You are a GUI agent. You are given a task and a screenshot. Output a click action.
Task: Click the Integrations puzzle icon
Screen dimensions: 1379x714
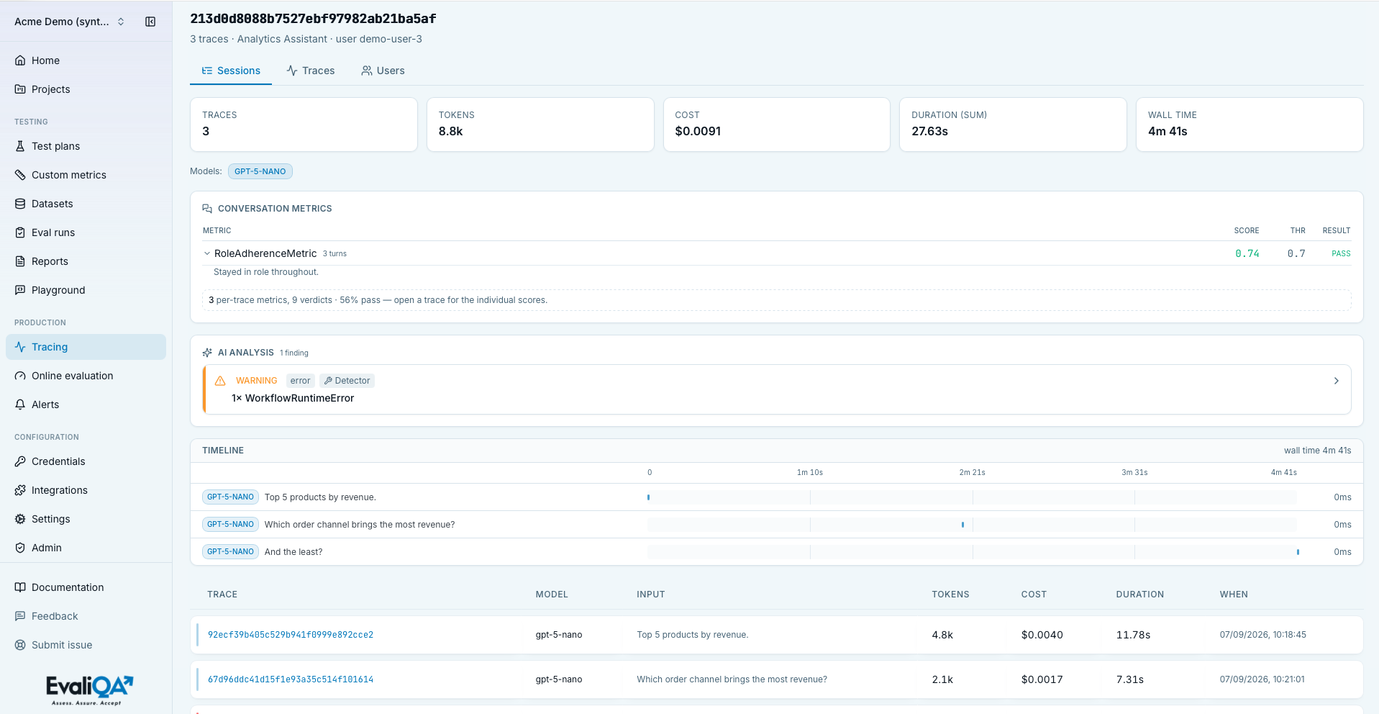pos(20,490)
